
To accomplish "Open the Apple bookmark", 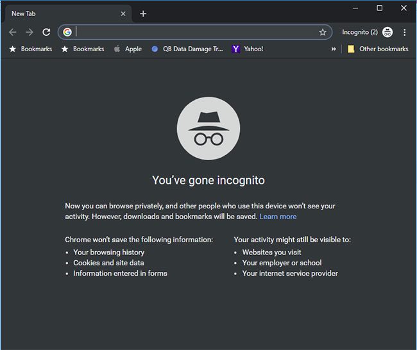I will tap(128, 49).
